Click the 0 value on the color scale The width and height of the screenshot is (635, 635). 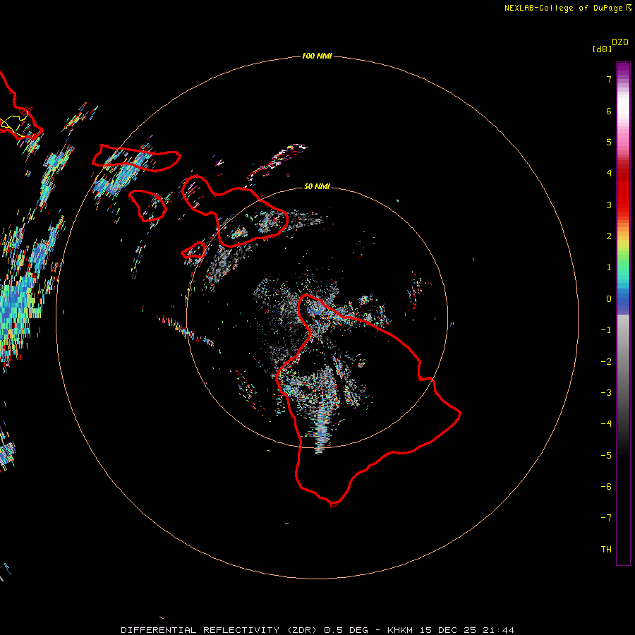click(609, 299)
